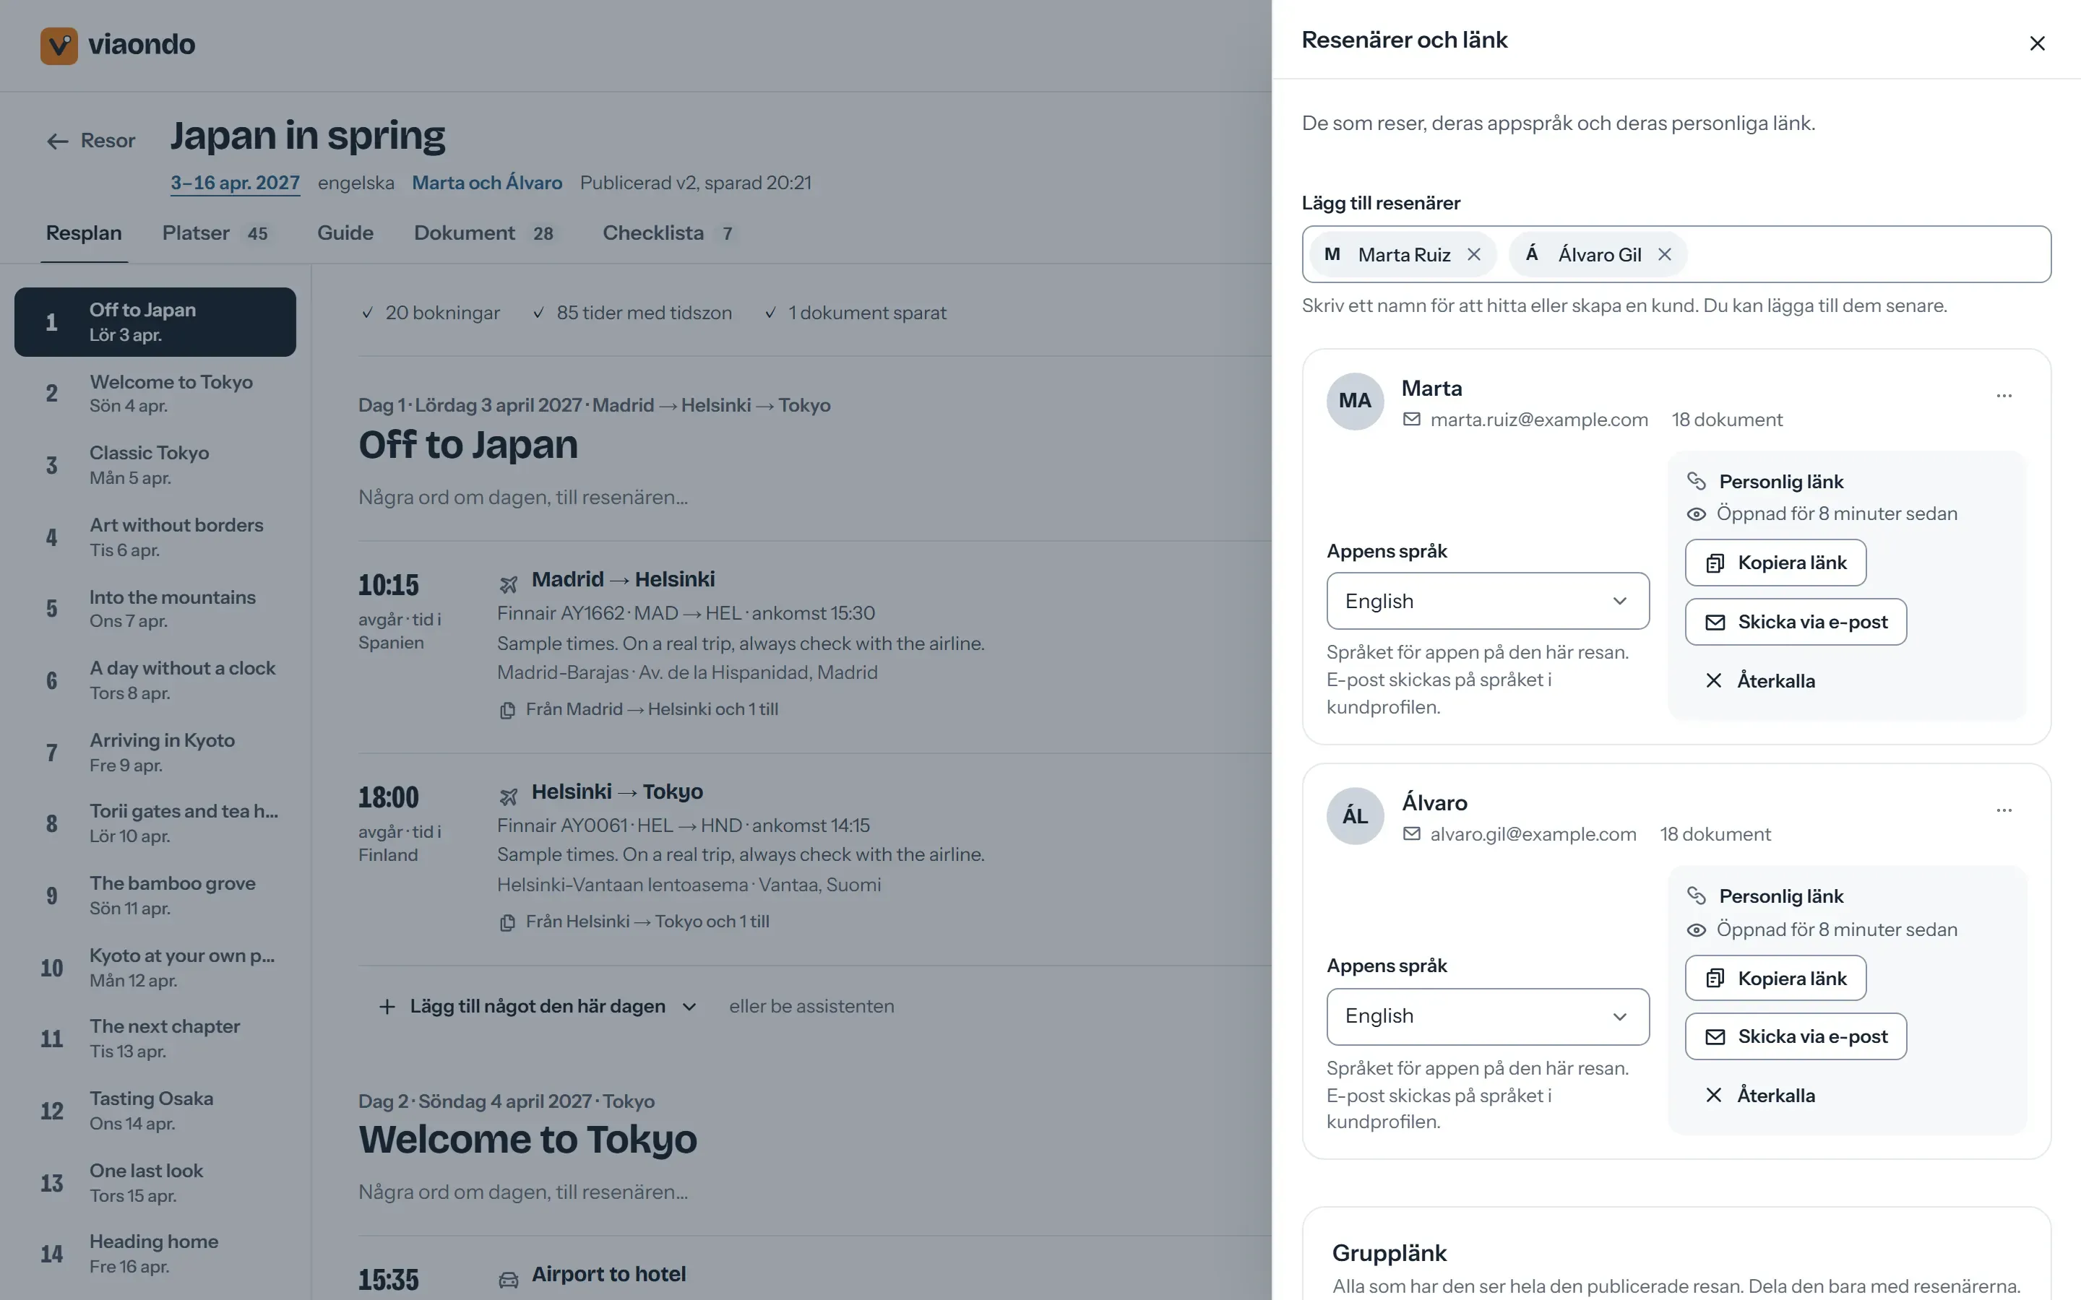Revoke Marta's link with Återkalla
The height and width of the screenshot is (1300, 2081).
[1759, 681]
